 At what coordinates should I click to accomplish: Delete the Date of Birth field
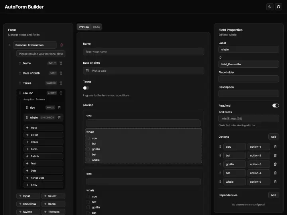61,73
